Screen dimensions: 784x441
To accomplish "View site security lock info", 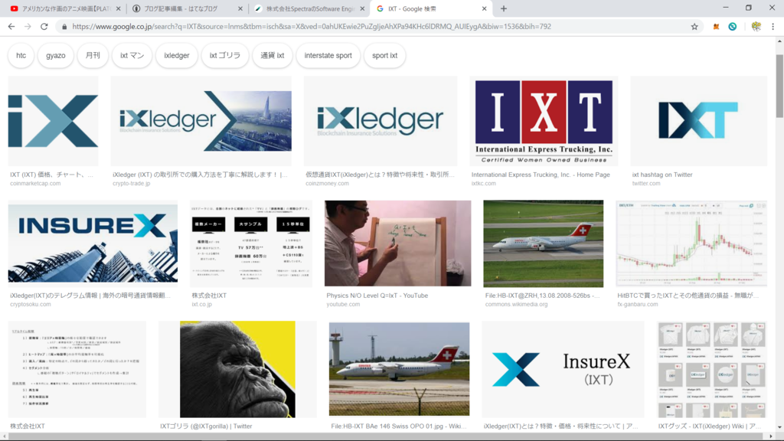I will [64, 27].
